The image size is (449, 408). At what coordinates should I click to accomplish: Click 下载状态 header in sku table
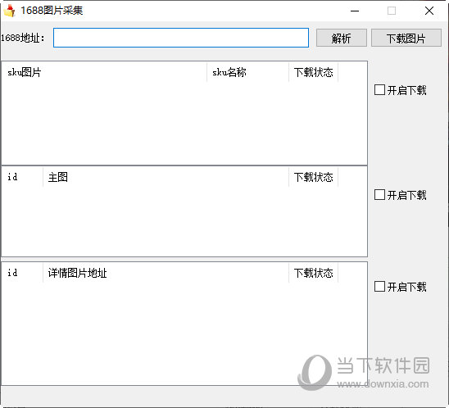tap(313, 72)
